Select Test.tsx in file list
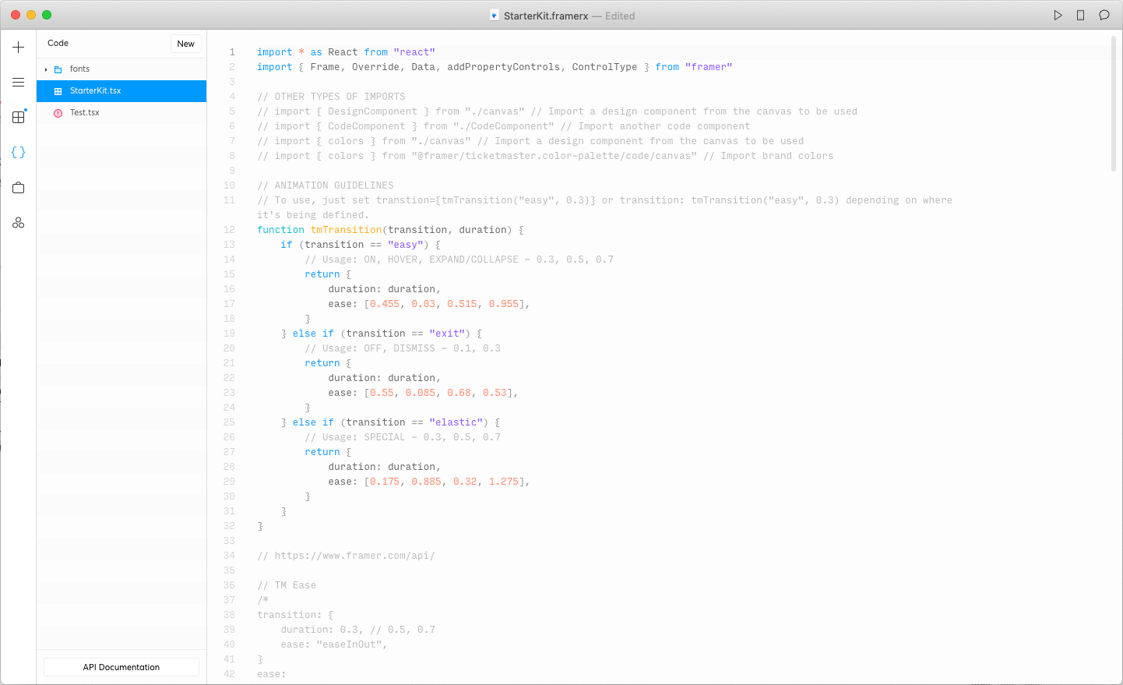This screenshot has width=1123, height=685. 121,113
